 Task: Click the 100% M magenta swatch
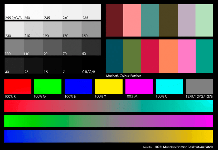coord(139,86)
